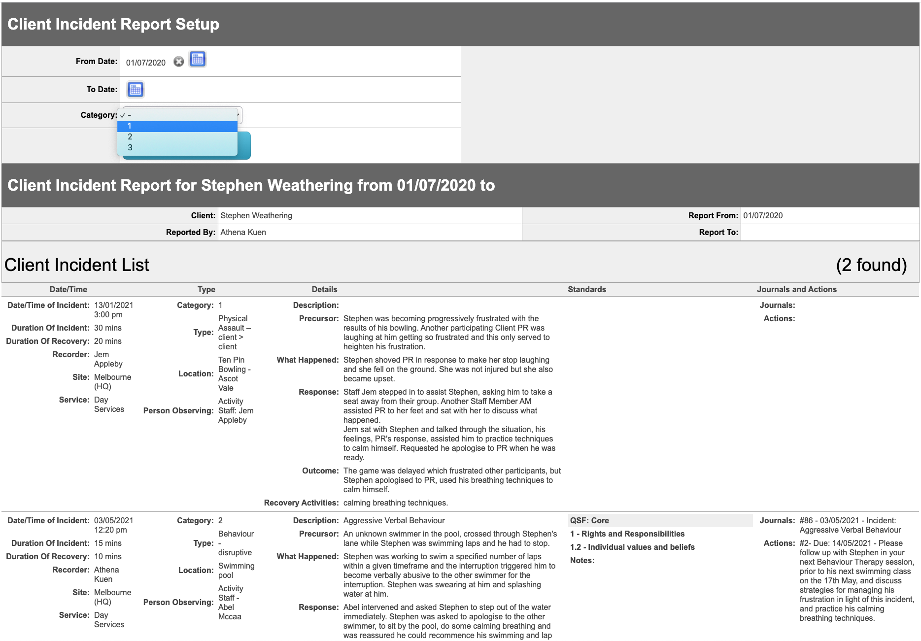Open the To Date calendar picker

pyautogui.click(x=136, y=89)
